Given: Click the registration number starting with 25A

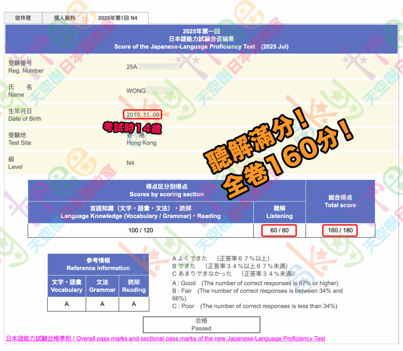Looking at the screenshot, I should click(x=132, y=67).
